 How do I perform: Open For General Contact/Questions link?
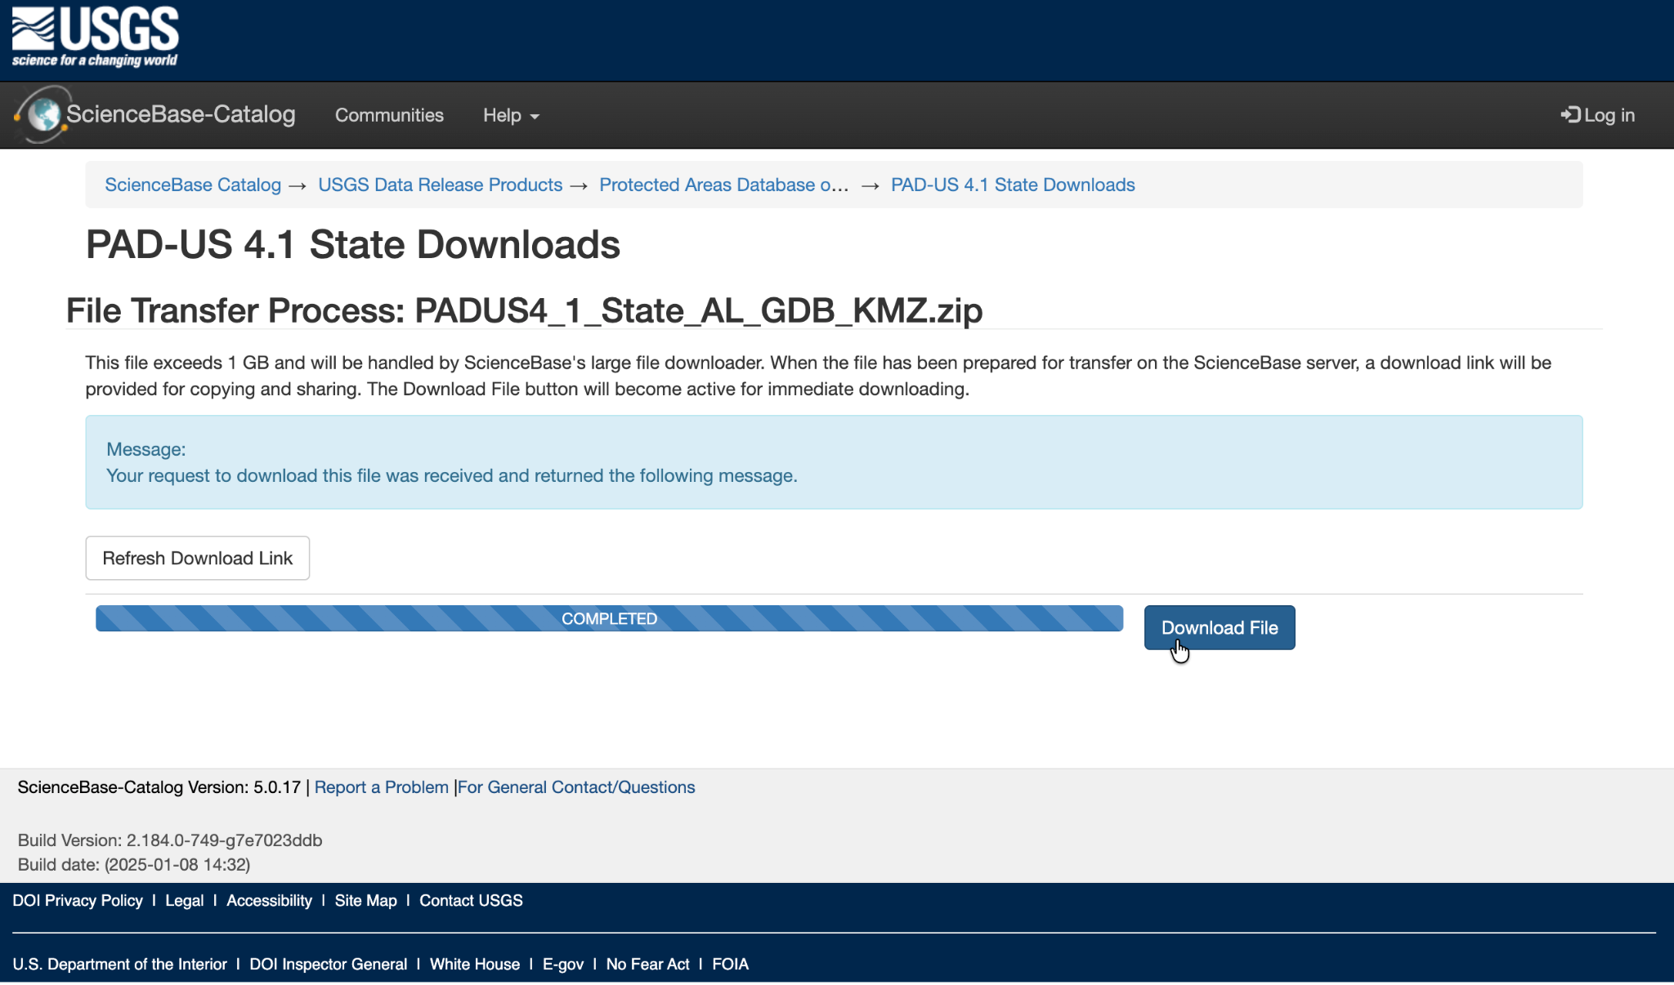576,787
